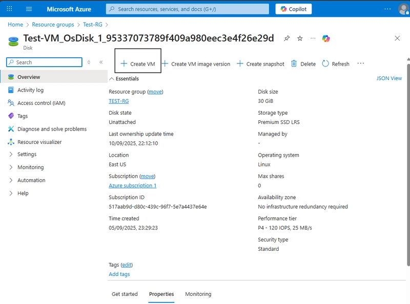
Task: Switch to the Get started tab
Action: tap(125, 294)
